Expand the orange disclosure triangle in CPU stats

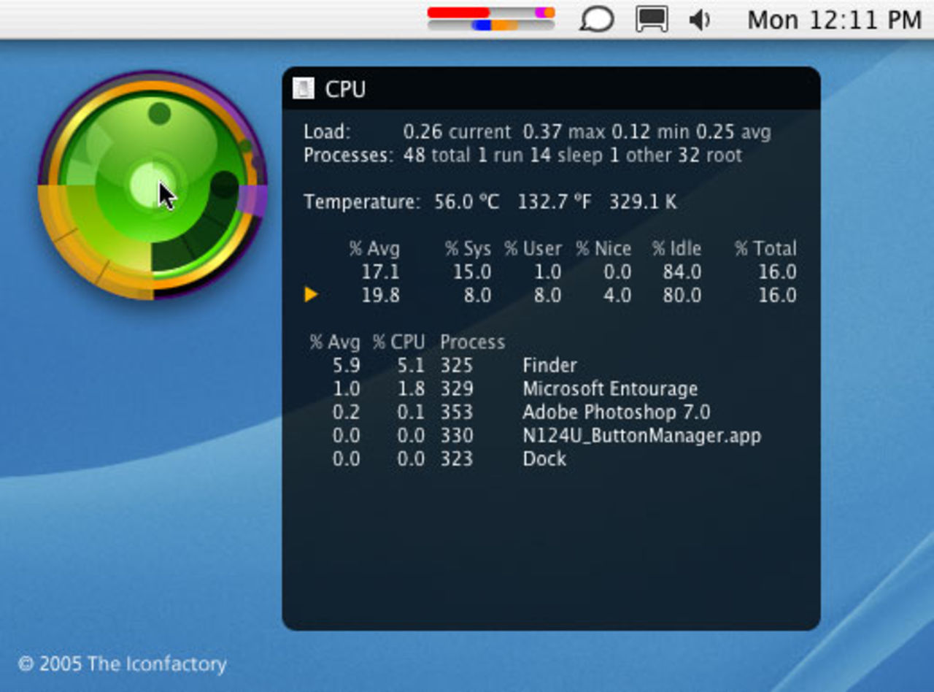(312, 295)
